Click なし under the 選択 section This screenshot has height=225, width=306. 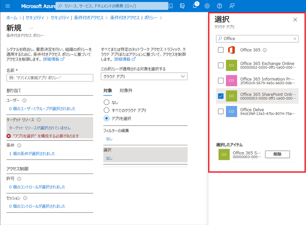[109, 158]
